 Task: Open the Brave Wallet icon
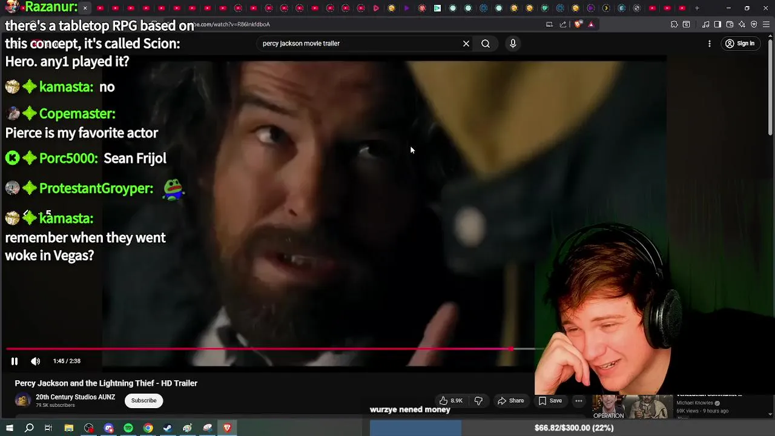[730, 24]
